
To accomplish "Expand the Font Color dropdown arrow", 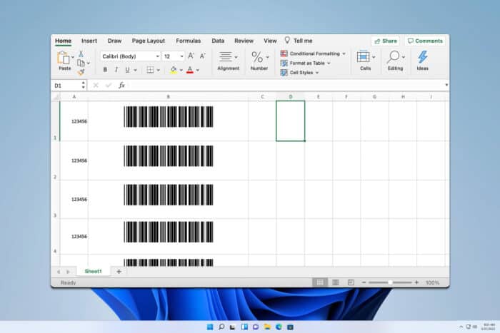I will pyautogui.click(x=198, y=70).
